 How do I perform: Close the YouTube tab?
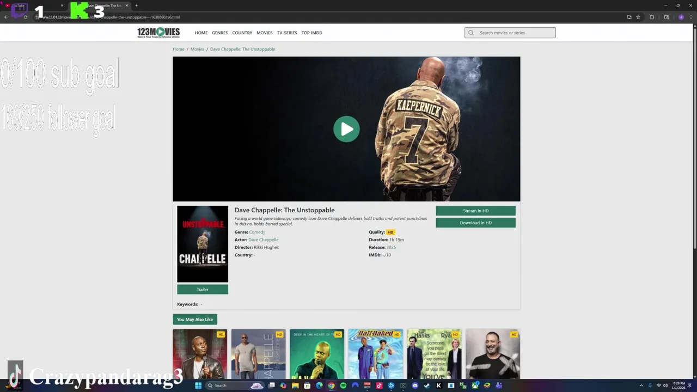point(62,5)
